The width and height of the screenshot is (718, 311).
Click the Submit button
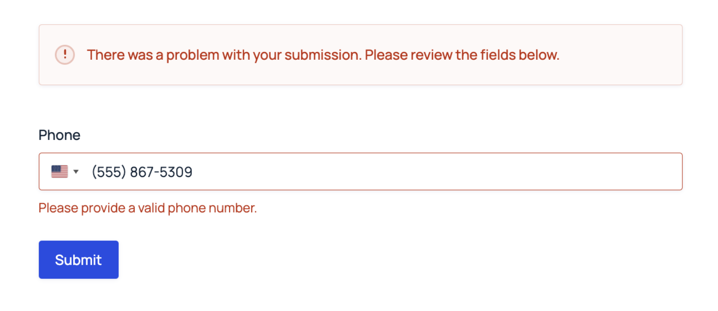point(78,259)
